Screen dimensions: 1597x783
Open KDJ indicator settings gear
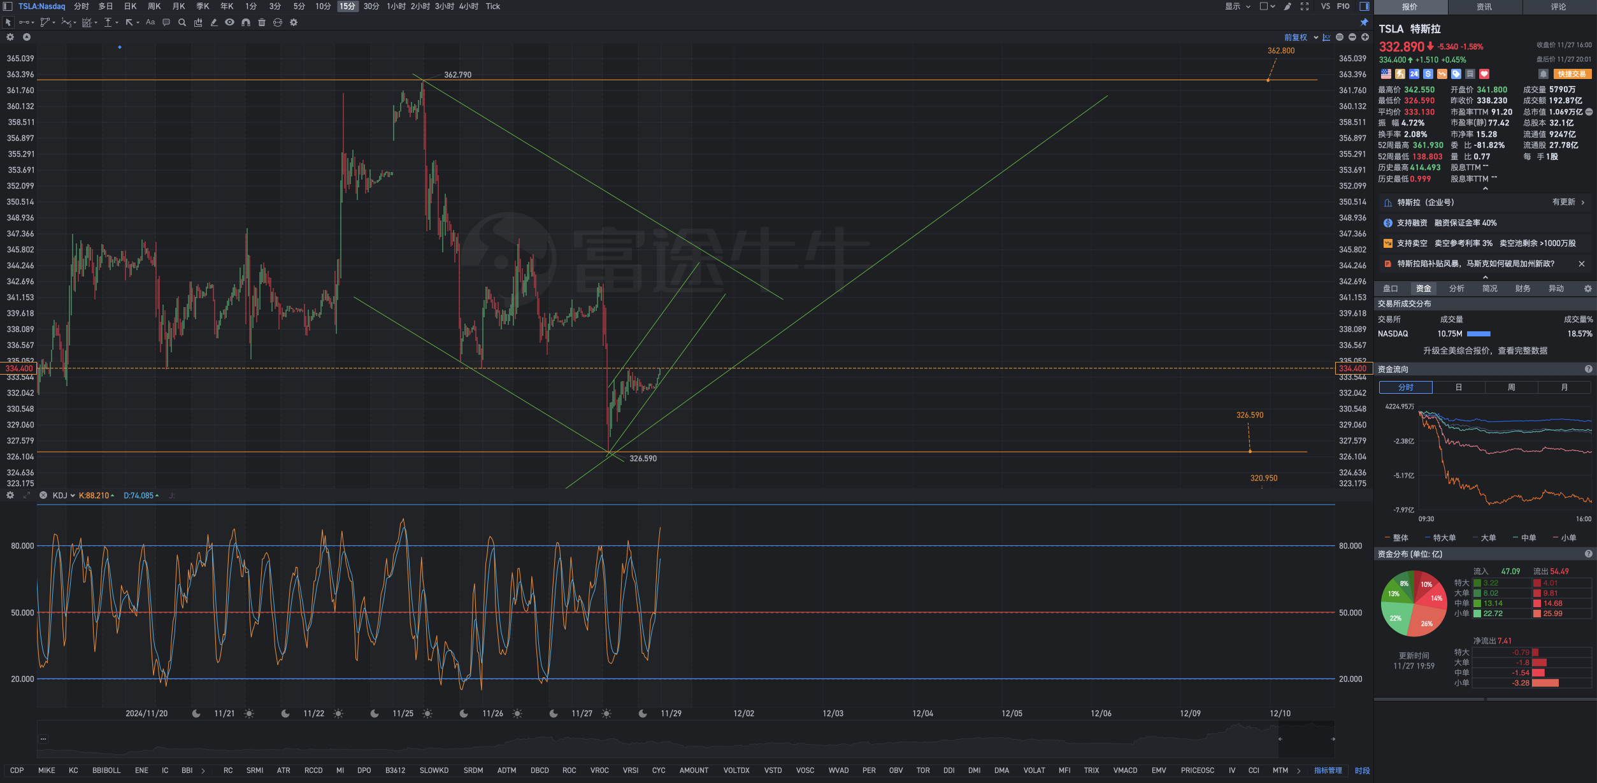tap(10, 495)
